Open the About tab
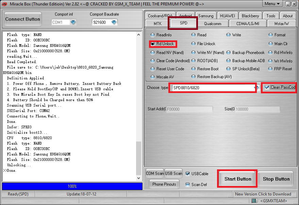Image resolution: width=299 pixels, height=205 pixels. pos(287,16)
